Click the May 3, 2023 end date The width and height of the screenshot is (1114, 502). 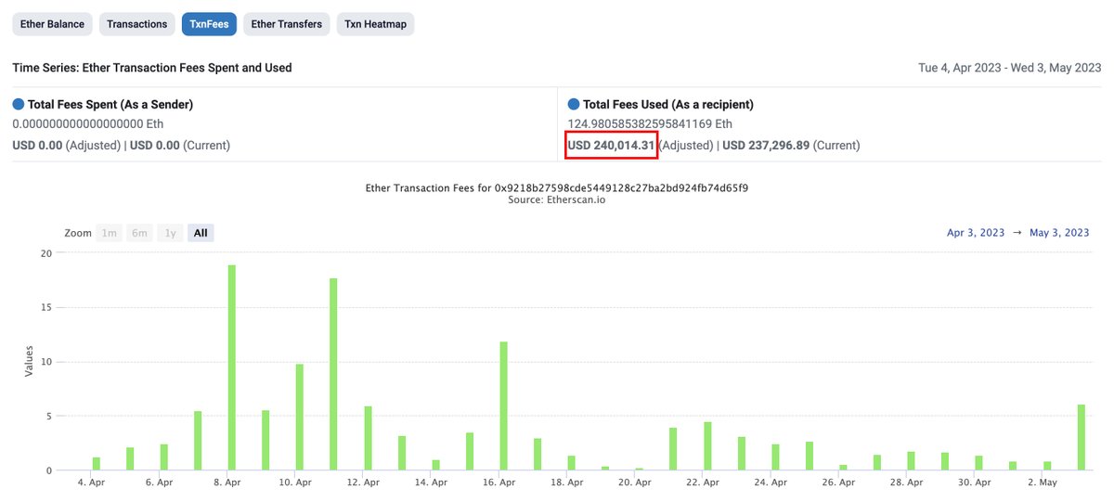(x=1059, y=233)
